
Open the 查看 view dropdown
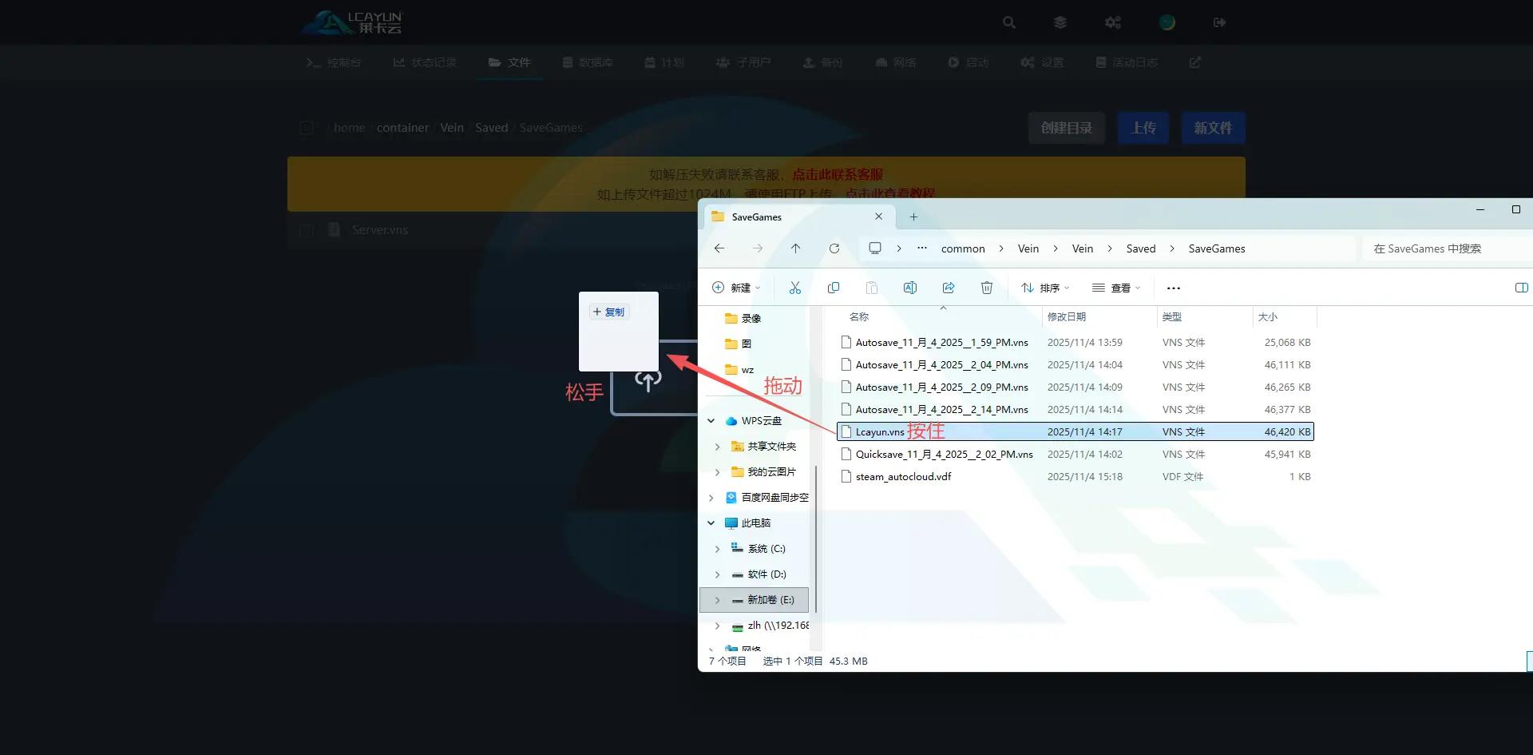pyautogui.click(x=1116, y=288)
